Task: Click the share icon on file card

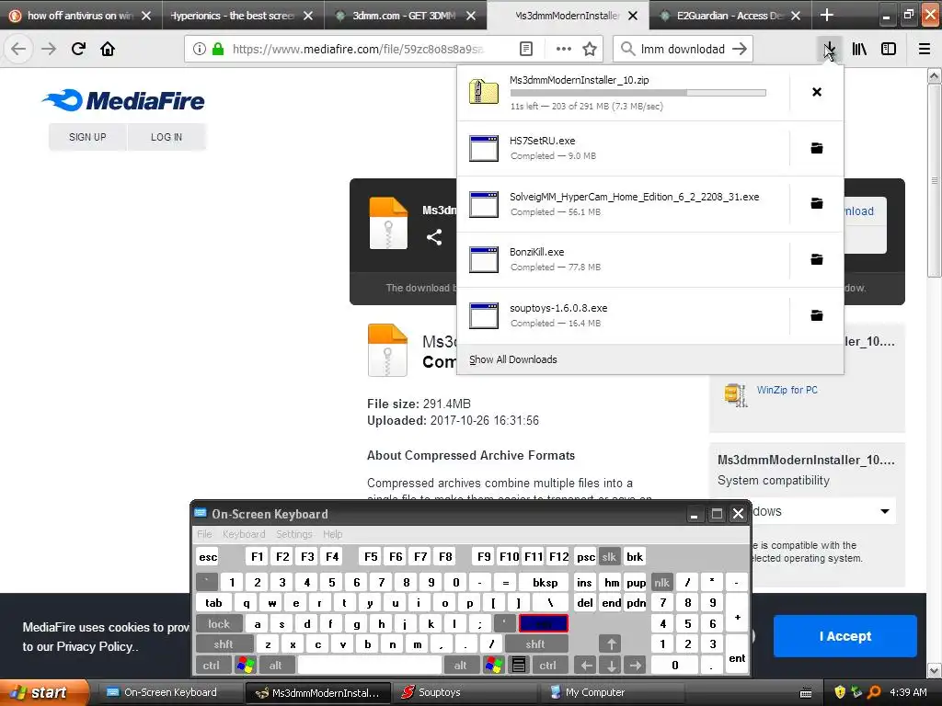Action: click(434, 237)
